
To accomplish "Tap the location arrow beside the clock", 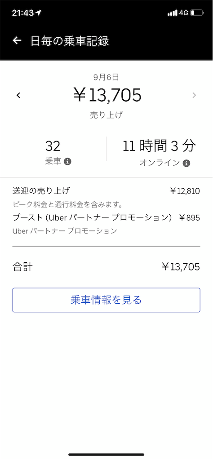I will pos(39,13).
